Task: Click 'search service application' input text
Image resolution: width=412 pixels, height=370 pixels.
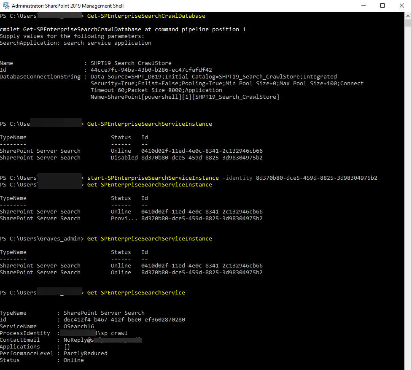Action: coord(108,43)
